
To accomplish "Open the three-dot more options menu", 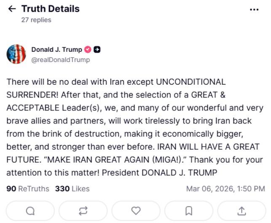I will [x=254, y=9].
